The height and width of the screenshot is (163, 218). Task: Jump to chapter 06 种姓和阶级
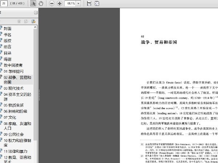coord(15,111)
